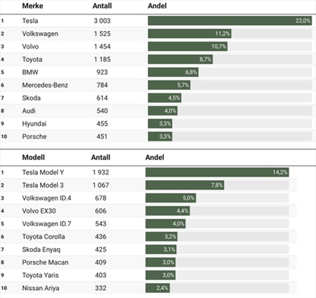The width and height of the screenshot is (316, 298).
Task: Select the Mercedes-Benz row label
Action: (45, 85)
